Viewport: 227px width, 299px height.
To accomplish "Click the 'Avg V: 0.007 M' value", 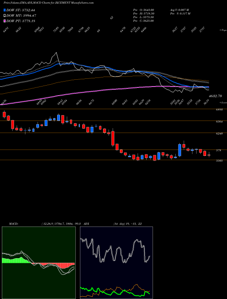I will (x=179, y=10).
